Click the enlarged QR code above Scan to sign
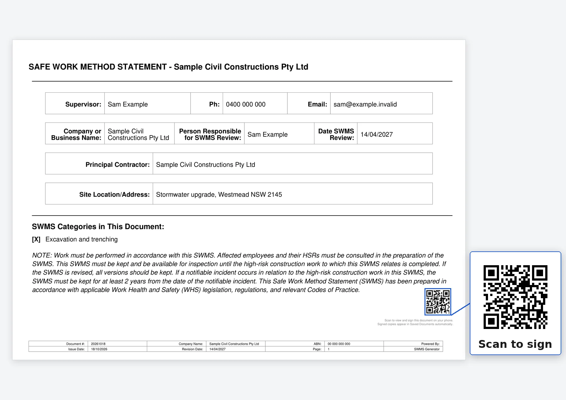Image resolution: width=566 pixels, height=400 pixels. [515, 297]
